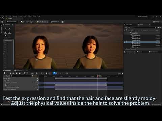Select the Body track in Sequencer

(8, 81)
